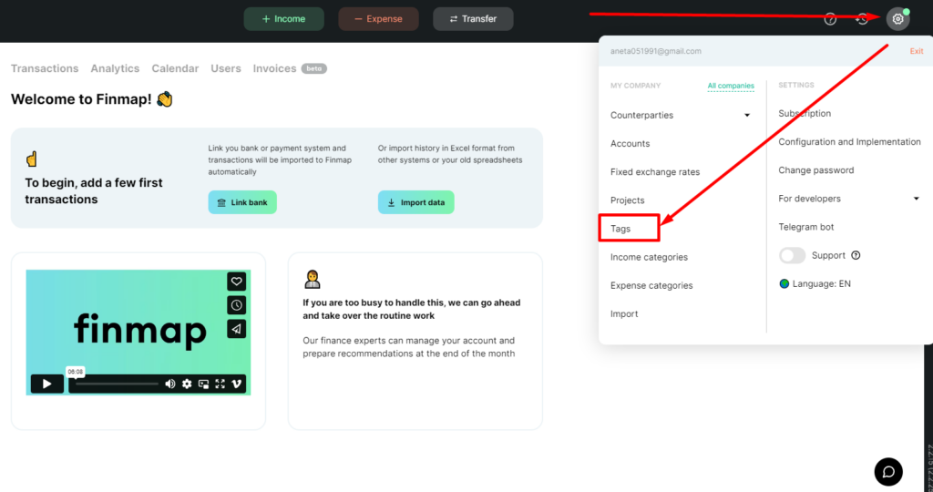933x492 pixels.
Task: Open the chat support bubble
Action: click(888, 472)
